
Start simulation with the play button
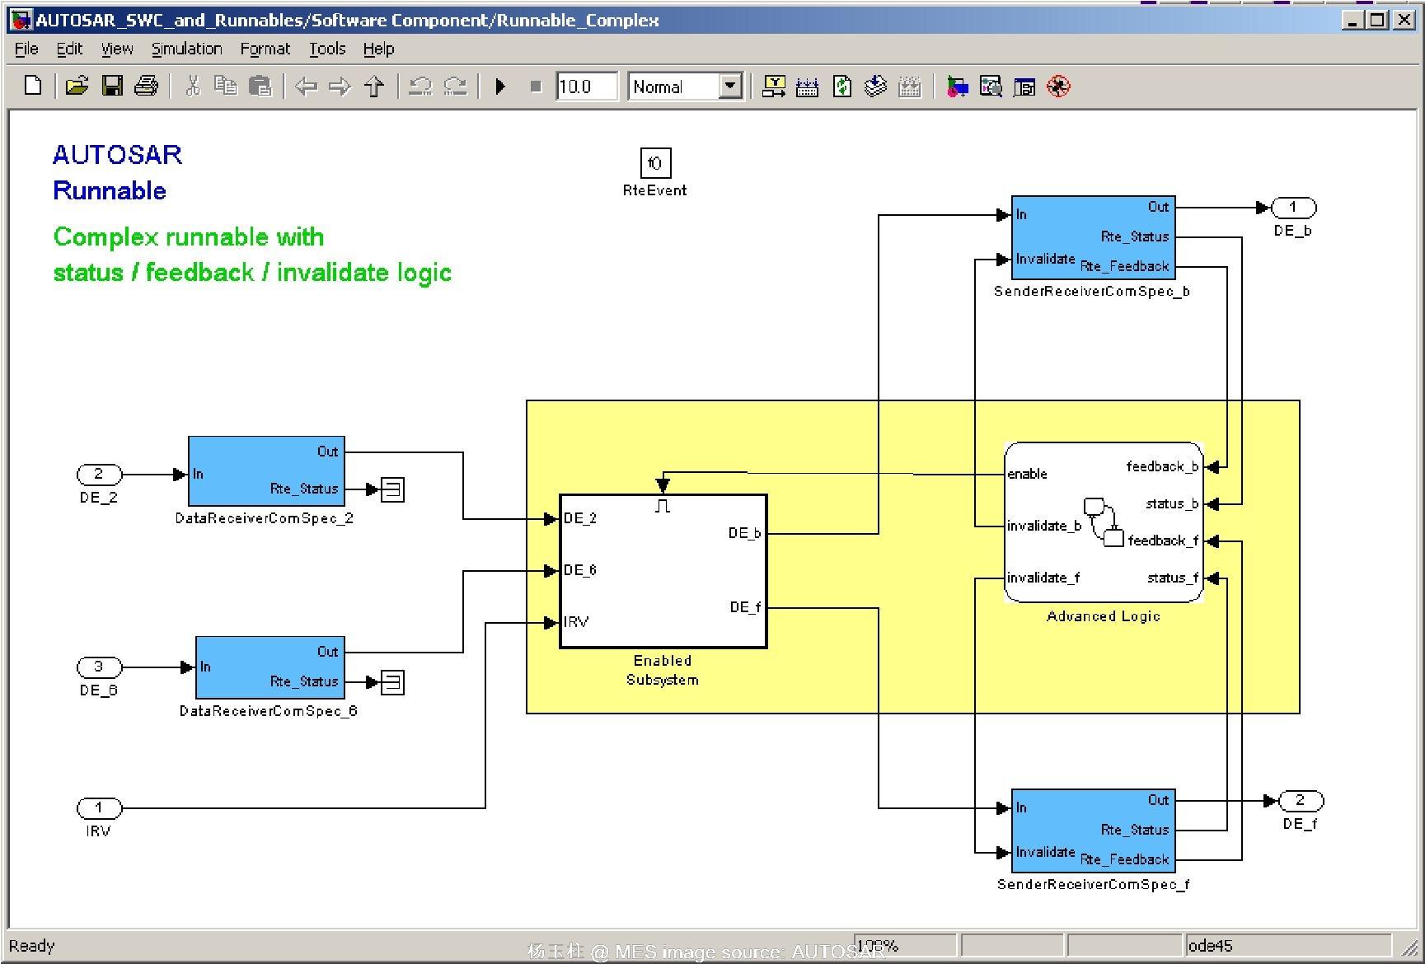click(x=500, y=86)
